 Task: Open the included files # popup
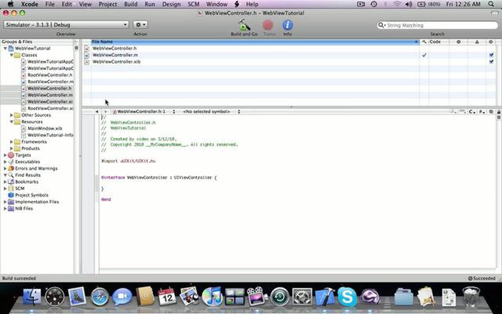click(482, 112)
